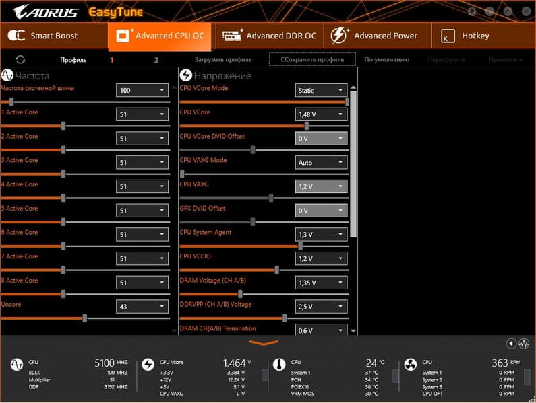The height and width of the screenshot is (403, 536).
Task: Select profile 1
Action: [112, 60]
